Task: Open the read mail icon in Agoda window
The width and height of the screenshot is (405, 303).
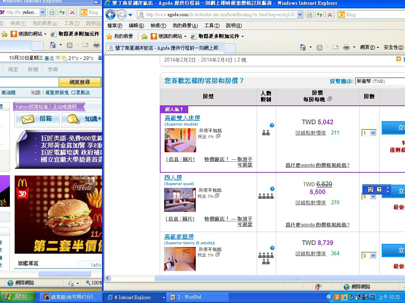Action: pos(335,47)
